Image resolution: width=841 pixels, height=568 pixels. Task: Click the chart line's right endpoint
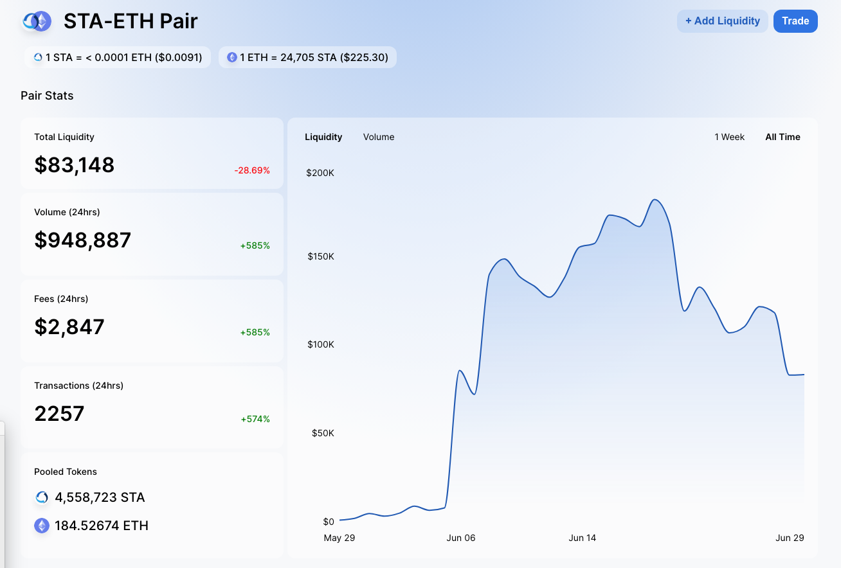(x=804, y=375)
